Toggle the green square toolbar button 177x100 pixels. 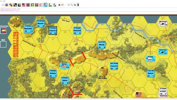pyautogui.click(x=32, y=5)
